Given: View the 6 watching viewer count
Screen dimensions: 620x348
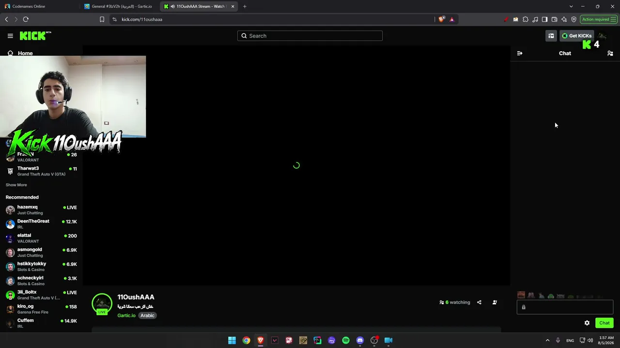Looking at the screenshot, I should click(x=455, y=303).
